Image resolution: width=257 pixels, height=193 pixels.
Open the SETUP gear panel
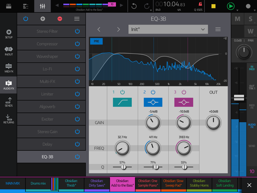(8, 34)
